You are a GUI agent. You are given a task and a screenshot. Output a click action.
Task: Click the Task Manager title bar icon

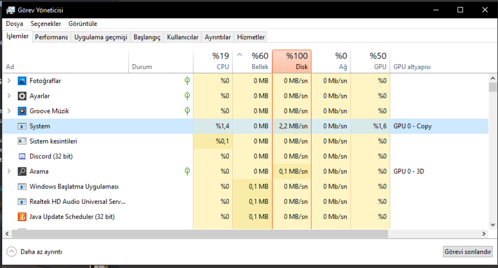11,10
